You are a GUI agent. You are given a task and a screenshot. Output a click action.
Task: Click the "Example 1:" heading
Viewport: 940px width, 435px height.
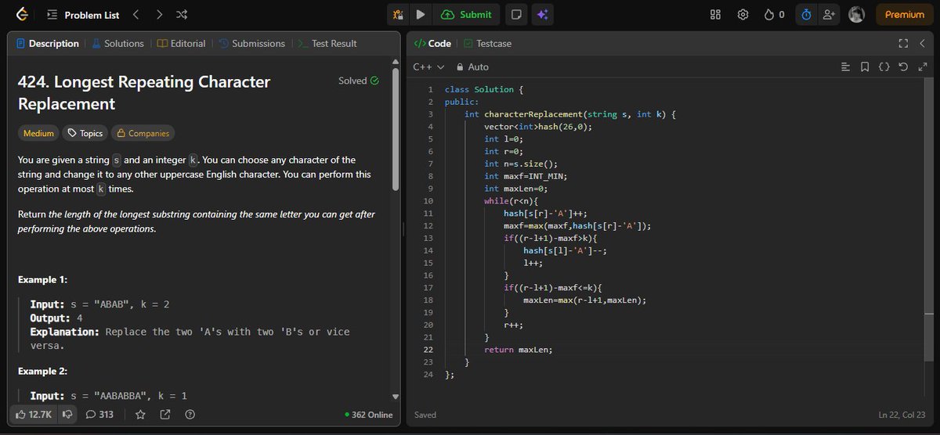click(x=42, y=279)
